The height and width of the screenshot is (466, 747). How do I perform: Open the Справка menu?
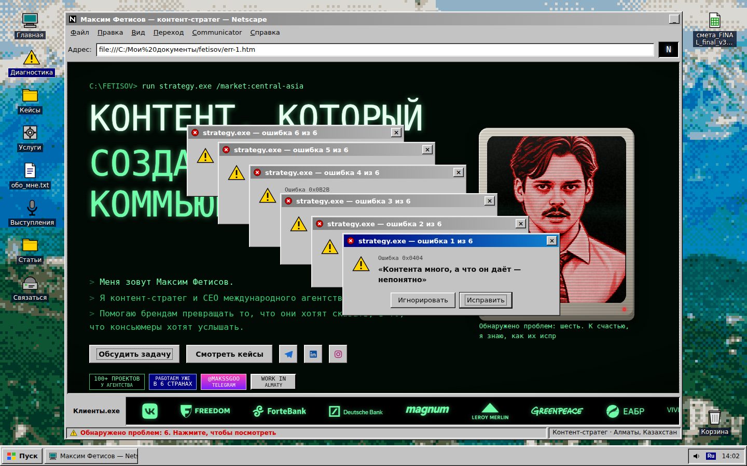tap(265, 33)
